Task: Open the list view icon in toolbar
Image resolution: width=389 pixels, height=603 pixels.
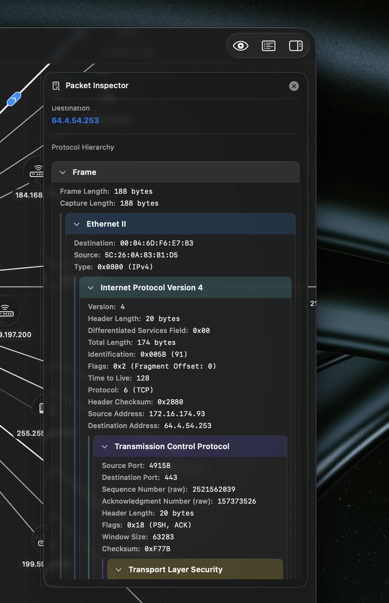Action: [x=269, y=46]
